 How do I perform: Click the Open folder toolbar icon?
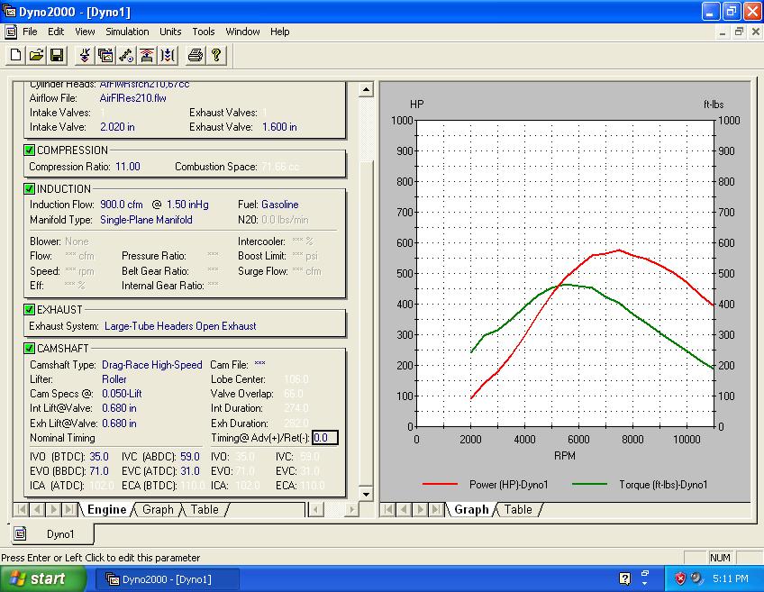pyautogui.click(x=36, y=56)
